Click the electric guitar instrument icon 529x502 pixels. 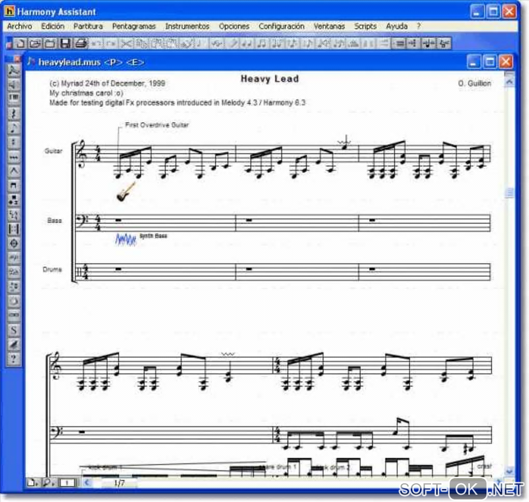click(126, 192)
